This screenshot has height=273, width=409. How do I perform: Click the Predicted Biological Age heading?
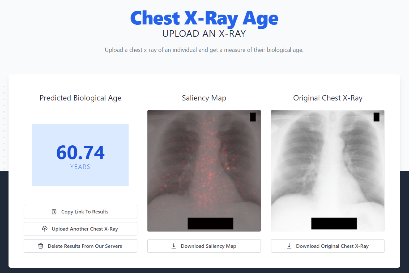click(80, 98)
